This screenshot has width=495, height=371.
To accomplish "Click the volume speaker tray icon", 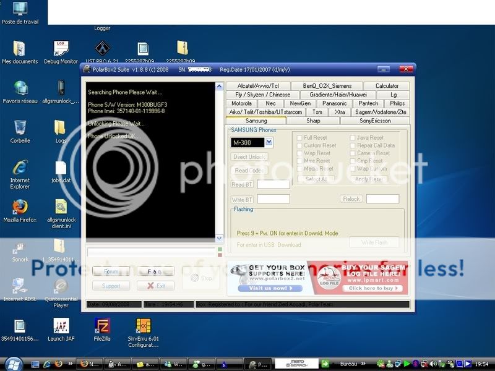I will click(433, 364).
